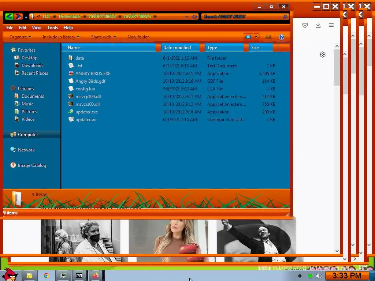Viewport: 375px width, 281px height.
Task: Click the blonde woman with card thumbnail
Action: click(x=168, y=237)
